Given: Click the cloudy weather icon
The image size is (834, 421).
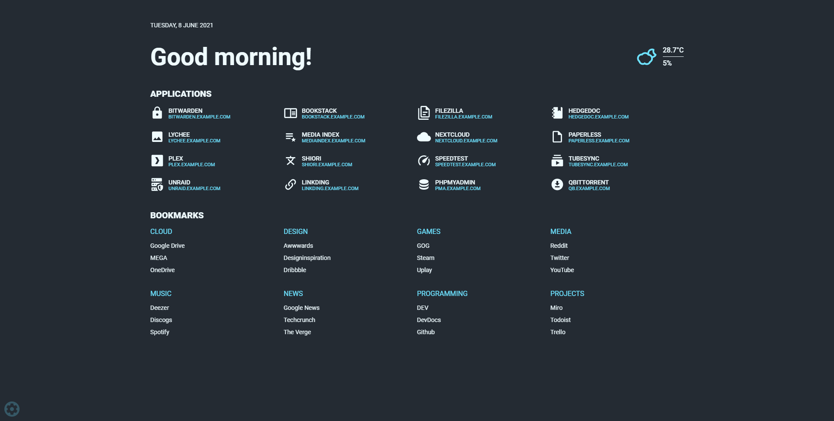Looking at the screenshot, I should click(x=646, y=57).
